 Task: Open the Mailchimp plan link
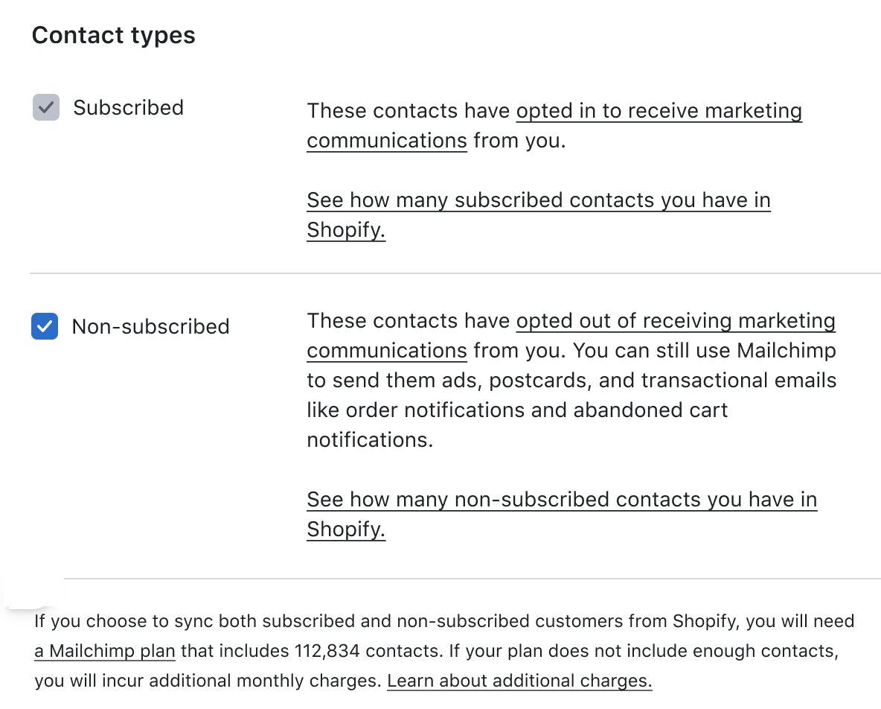pos(104,651)
